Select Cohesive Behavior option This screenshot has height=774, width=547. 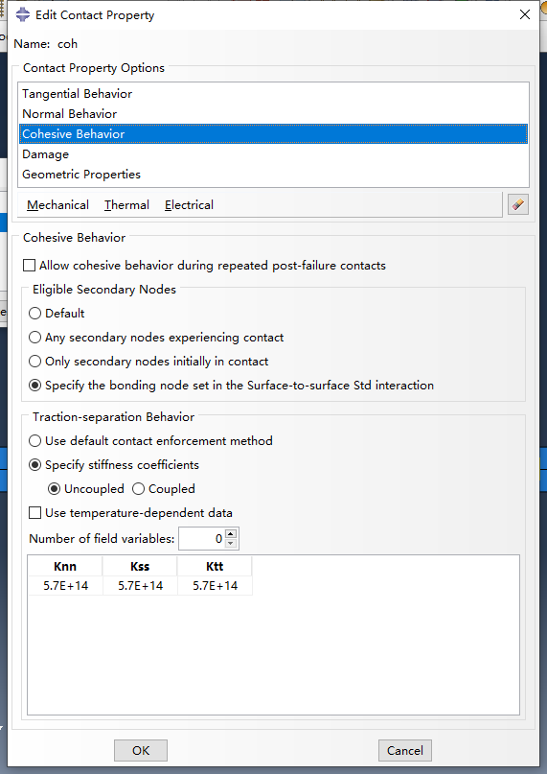tap(274, 133)
